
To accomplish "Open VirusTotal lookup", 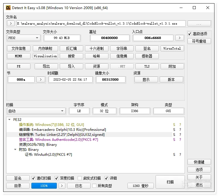I will pyautogui.click(x=172, y=48).
